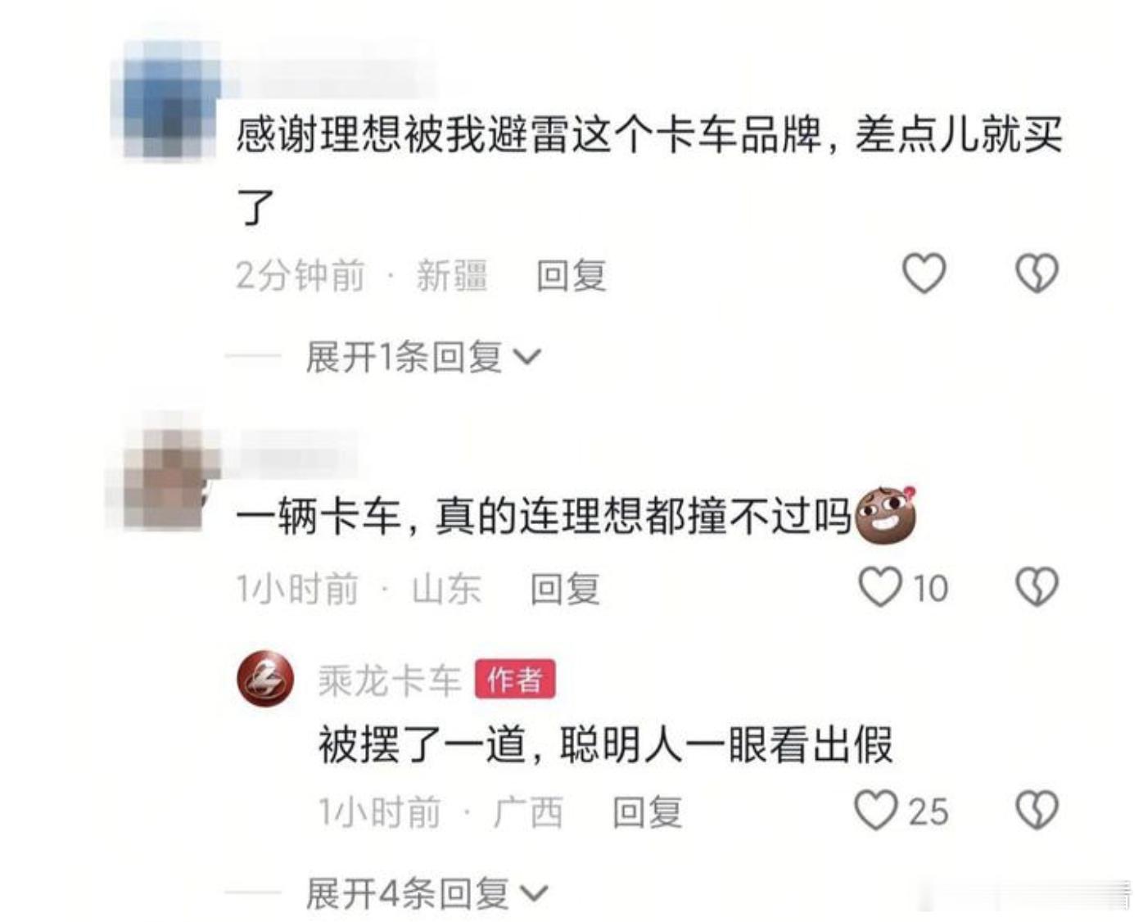
Task: Like the 乘龙卡车 author reply with 25 likes
Action: (x=876, y=811)
